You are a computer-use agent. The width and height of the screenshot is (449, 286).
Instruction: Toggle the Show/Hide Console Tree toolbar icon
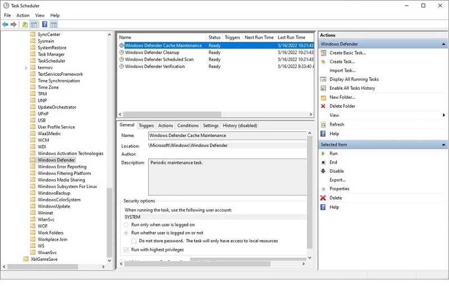(x=34, y=25)
